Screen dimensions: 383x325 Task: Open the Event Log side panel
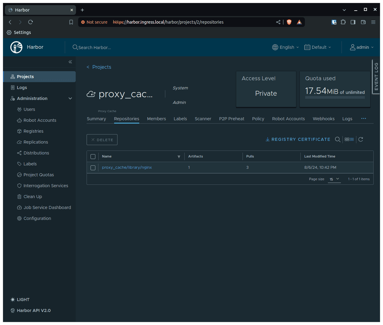pyautogui.click(x=376, y=77)
